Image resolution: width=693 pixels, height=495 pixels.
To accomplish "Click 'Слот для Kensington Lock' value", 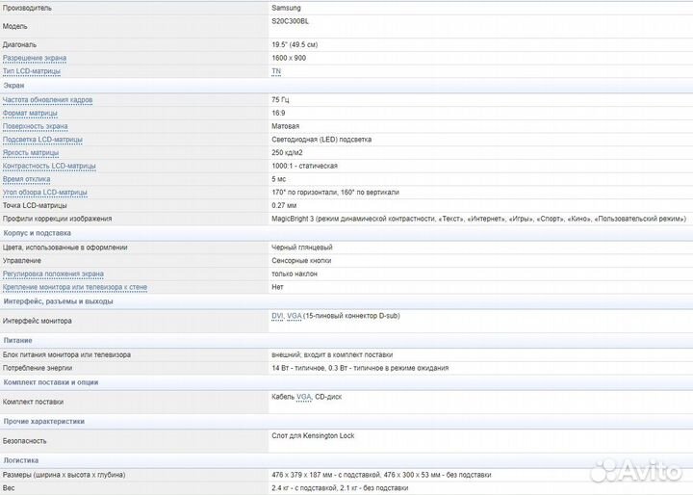I will click(x=313, y=435).
